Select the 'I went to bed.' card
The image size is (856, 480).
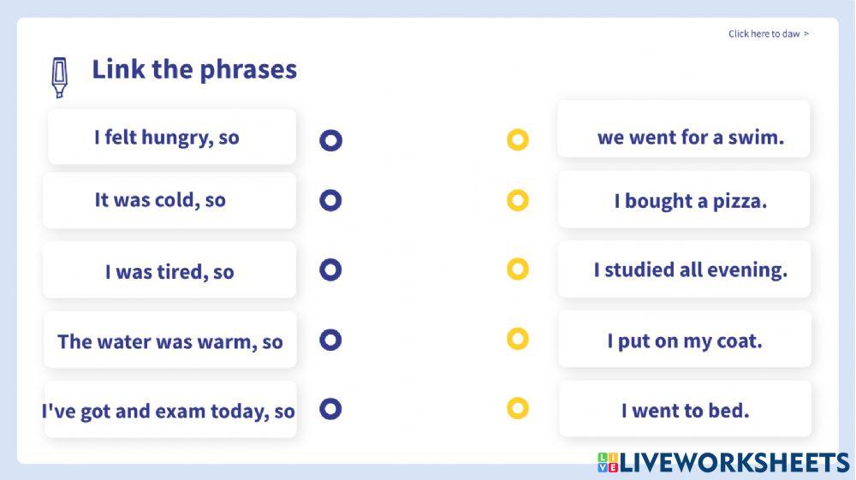tap(685, 410)
